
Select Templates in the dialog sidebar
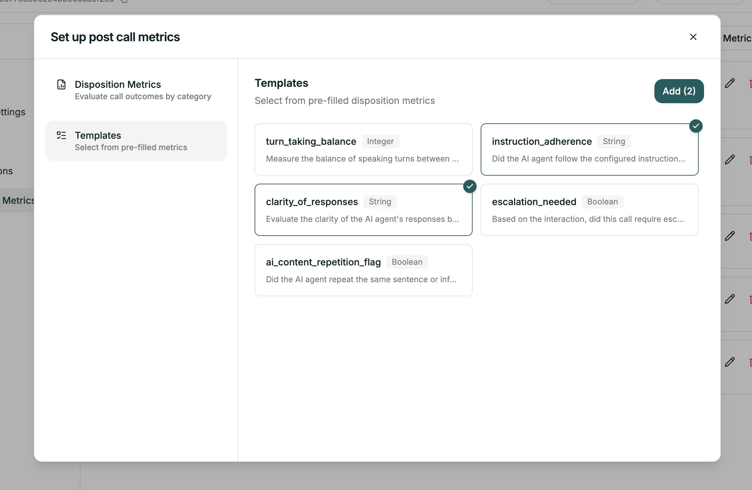coord(136,140)
